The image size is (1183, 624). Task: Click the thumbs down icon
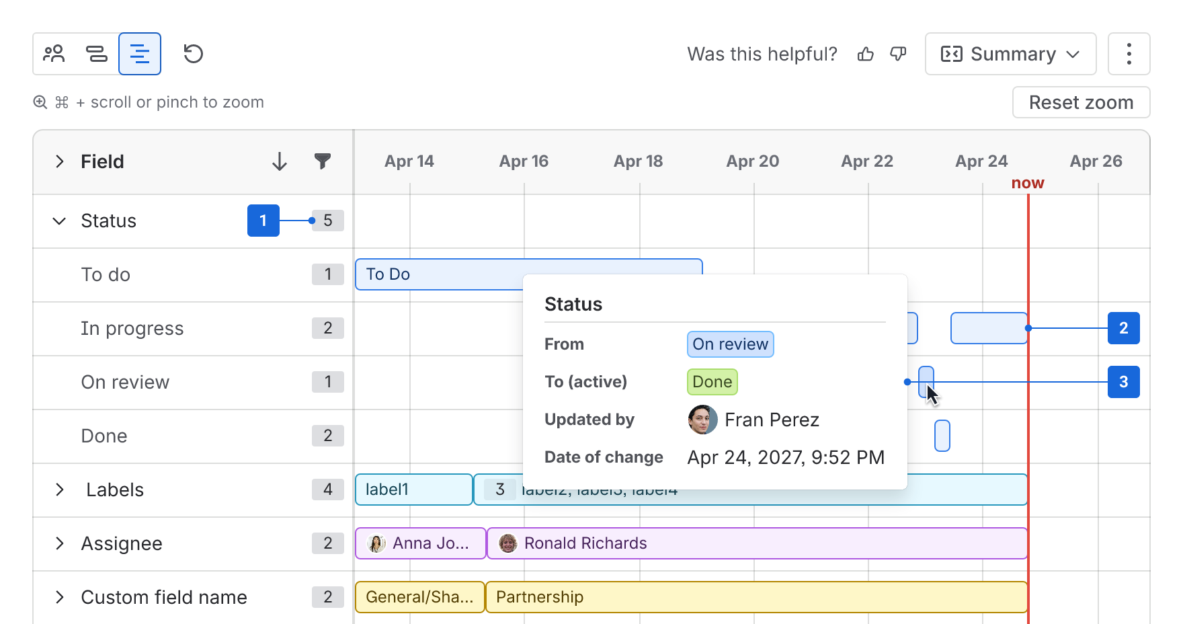898,54
